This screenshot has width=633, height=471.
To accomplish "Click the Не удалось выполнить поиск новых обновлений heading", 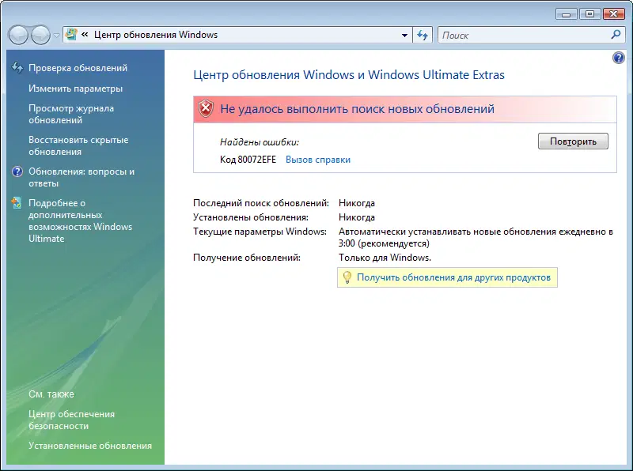I will 358,109.
